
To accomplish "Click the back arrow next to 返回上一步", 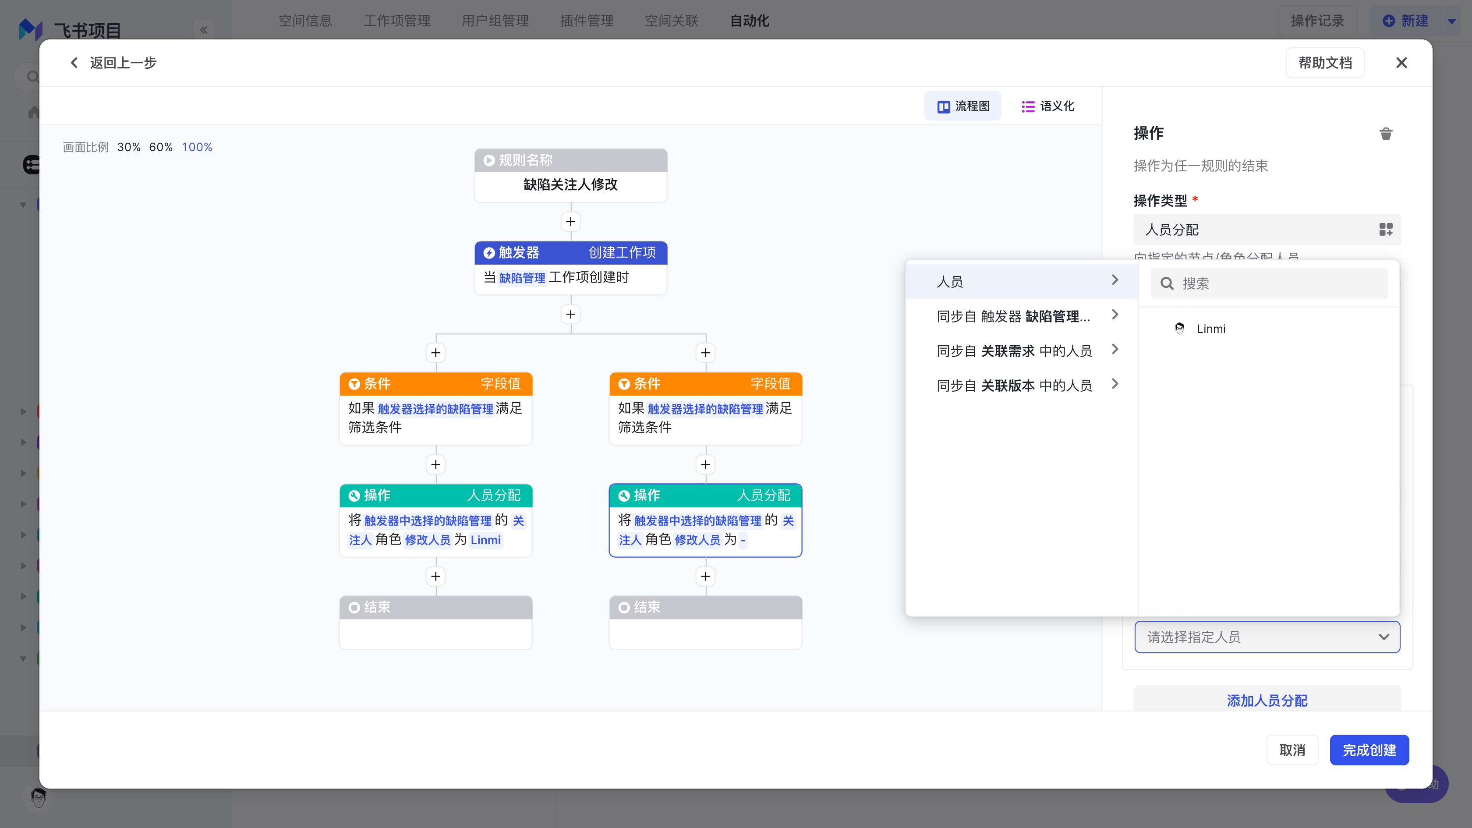I will (x=74, y=63).
